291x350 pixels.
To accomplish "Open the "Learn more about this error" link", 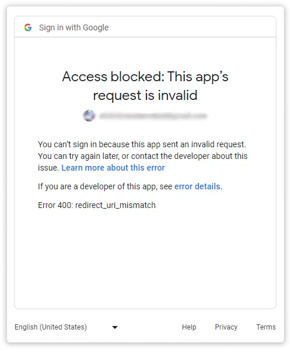I will coord(113,168).
